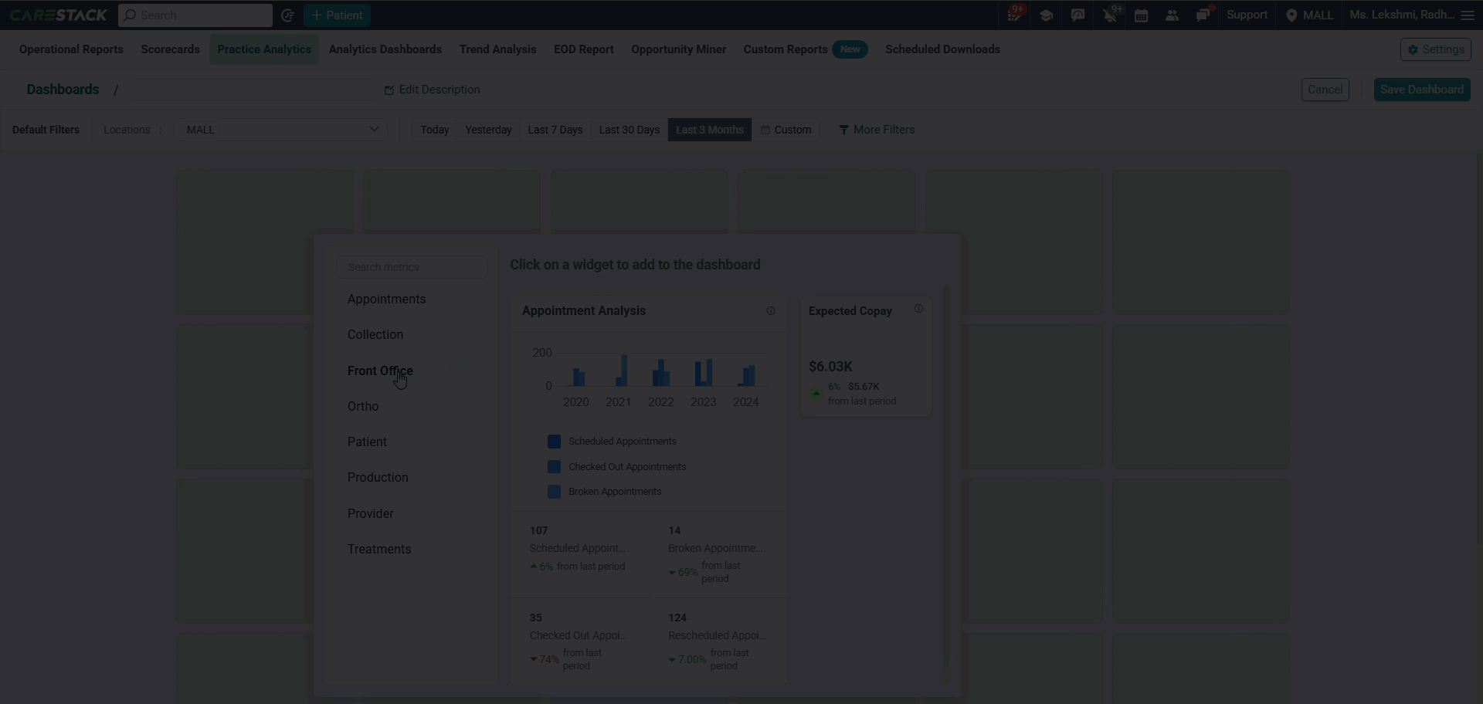Click the pencil icon beside Edit Description

[389, 90]
